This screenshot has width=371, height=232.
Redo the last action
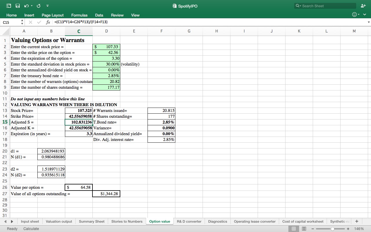pos(39,6)
